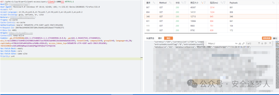Click the Accept-Encoding header line

click(x=22, y=15)
